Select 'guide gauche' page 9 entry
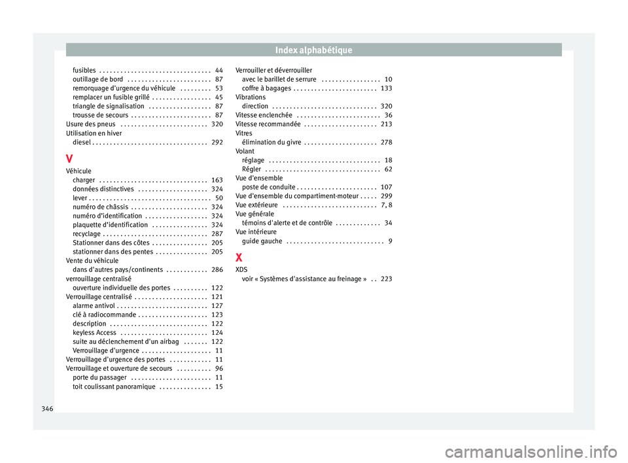 click(317, 241)
